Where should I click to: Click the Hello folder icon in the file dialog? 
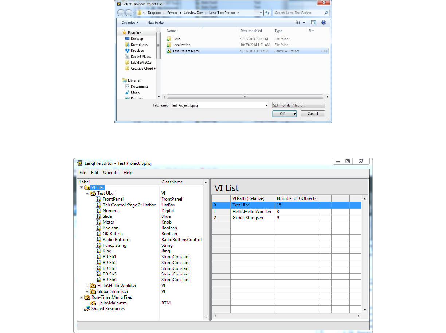tap(168, 39)
